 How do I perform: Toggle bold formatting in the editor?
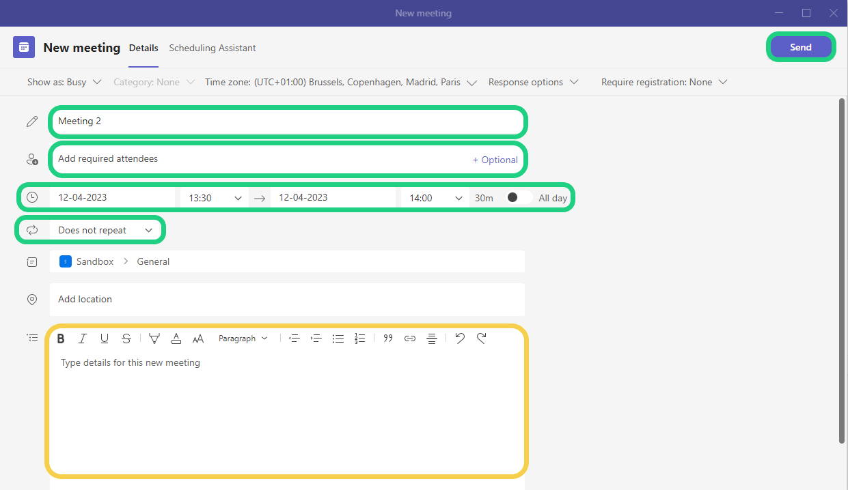(61, 338)
